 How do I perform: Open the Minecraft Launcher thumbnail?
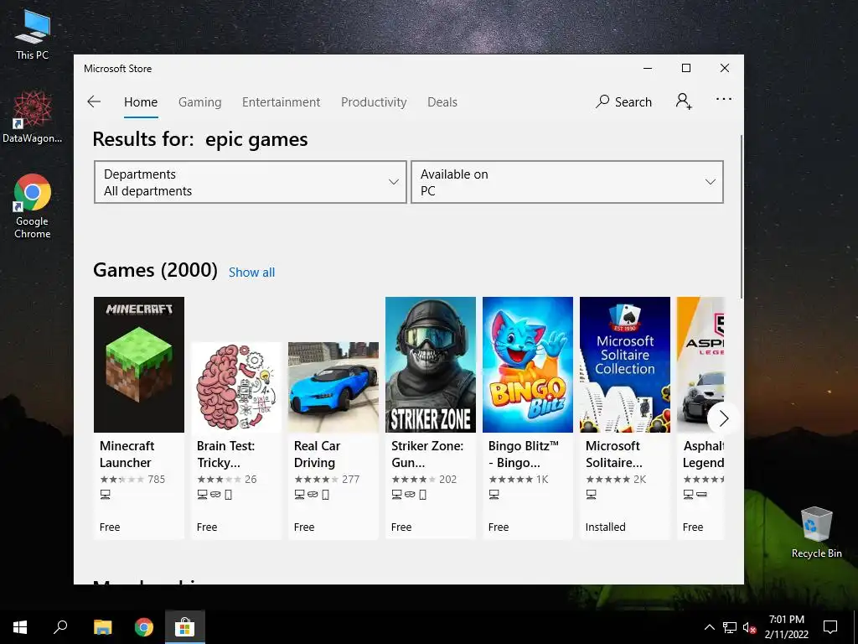[x=139, y=365]
